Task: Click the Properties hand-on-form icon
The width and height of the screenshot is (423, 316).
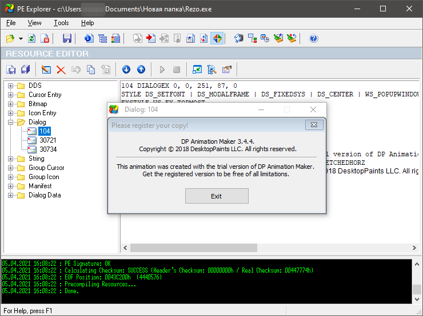Action: coord(226,70)
